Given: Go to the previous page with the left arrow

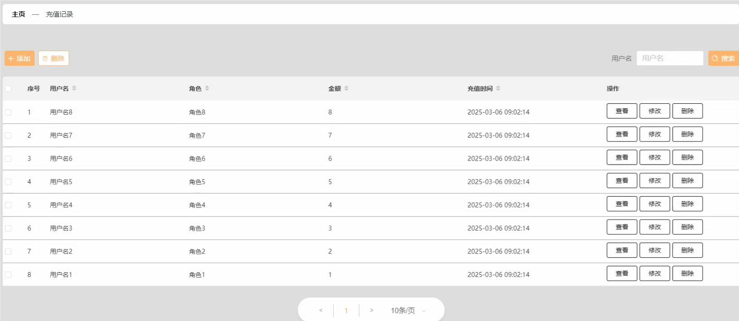Looking at the screenshot, I should pos(321,310).
